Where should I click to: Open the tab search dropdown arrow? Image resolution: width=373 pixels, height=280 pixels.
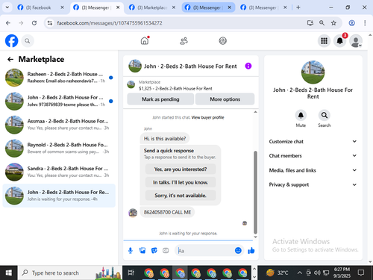tap(7, 7)
